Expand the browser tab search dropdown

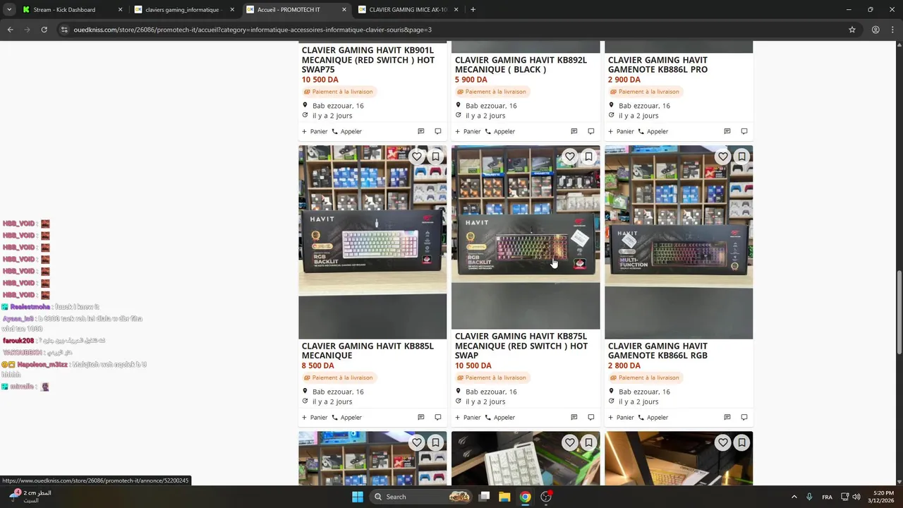(9, 10)
